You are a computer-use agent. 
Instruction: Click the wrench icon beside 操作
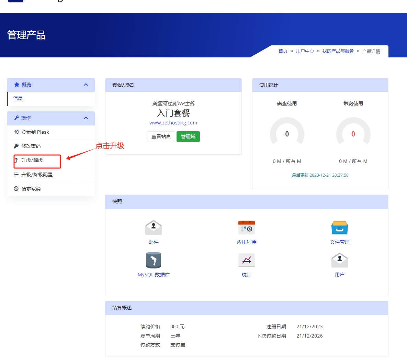16,118
